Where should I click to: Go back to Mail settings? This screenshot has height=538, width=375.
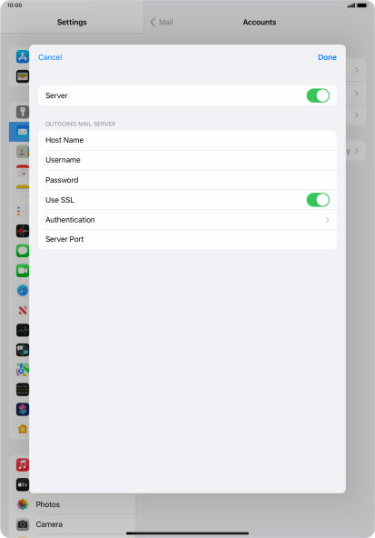[x=162, y=23]
